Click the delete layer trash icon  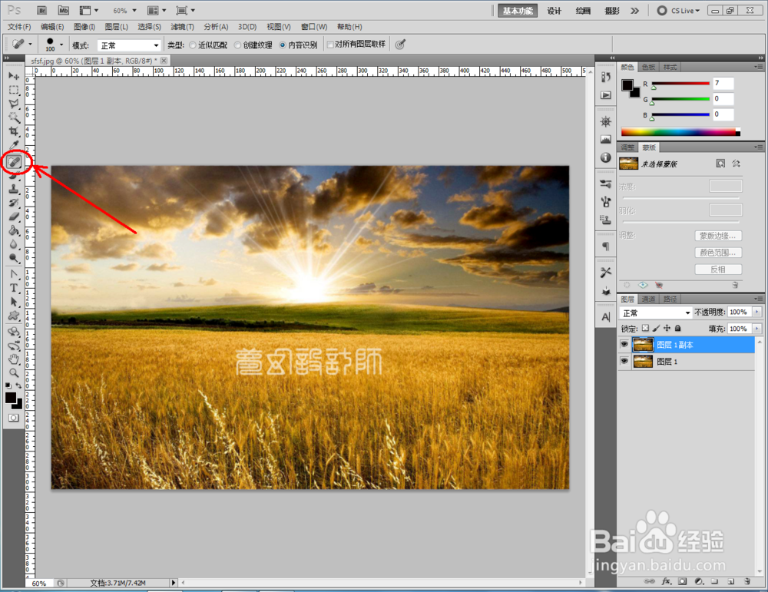pos(747,581)
